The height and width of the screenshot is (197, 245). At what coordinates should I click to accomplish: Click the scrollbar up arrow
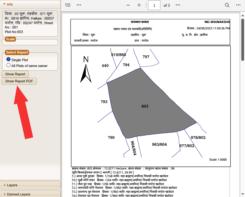coord(243,15)
